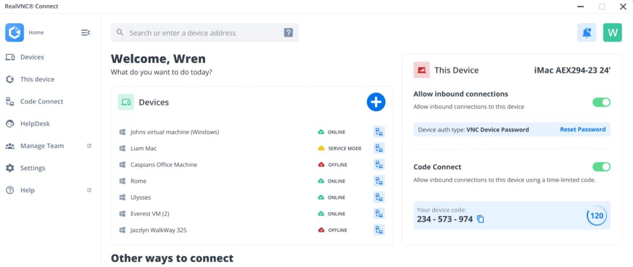Click external-link icon beside Help
The height and width of the screenshot is (267, 633).
(89, 190)
